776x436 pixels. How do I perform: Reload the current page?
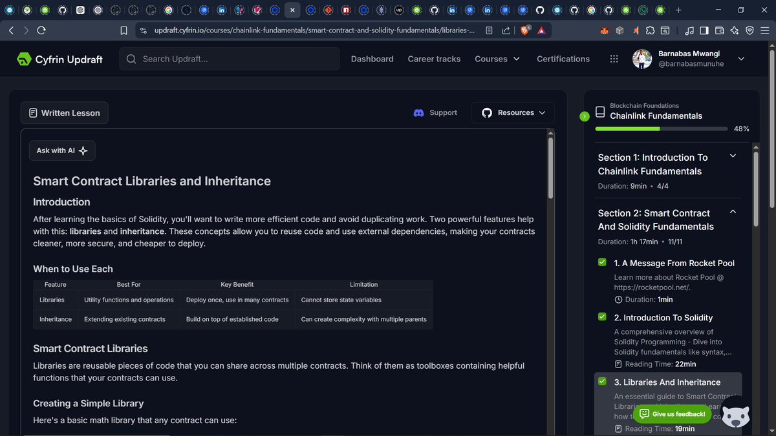tap(41, 30)
